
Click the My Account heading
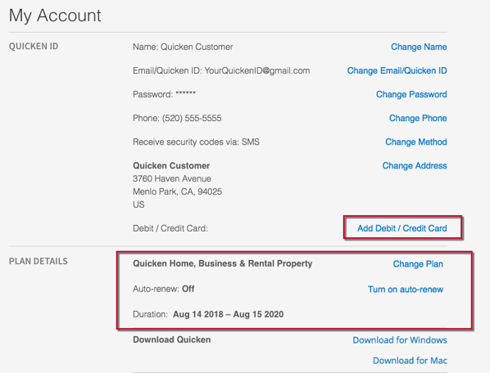coord(55,16)
